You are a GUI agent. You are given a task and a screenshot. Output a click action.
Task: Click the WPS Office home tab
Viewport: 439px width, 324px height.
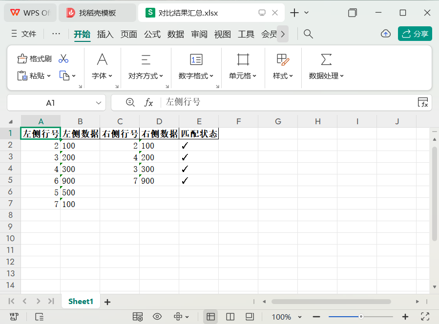(x=30, y=13)
